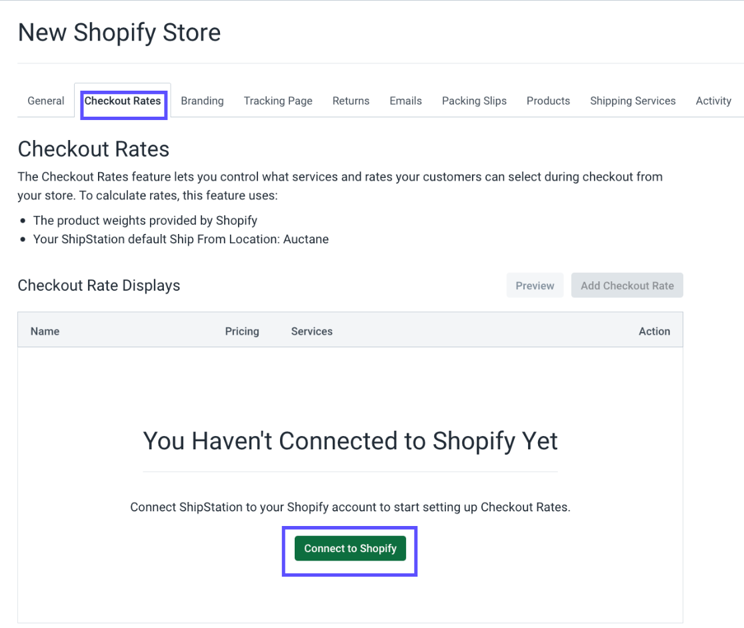Switch to the Branding tab

[202, 101]
